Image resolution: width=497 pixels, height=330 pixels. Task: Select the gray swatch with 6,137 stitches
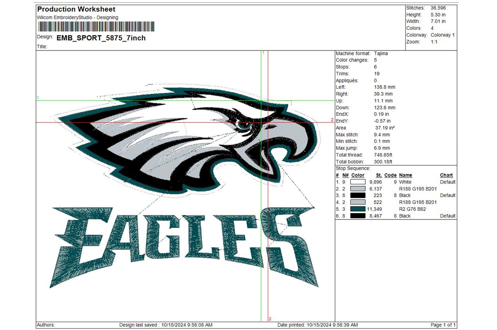coord(358,189)
